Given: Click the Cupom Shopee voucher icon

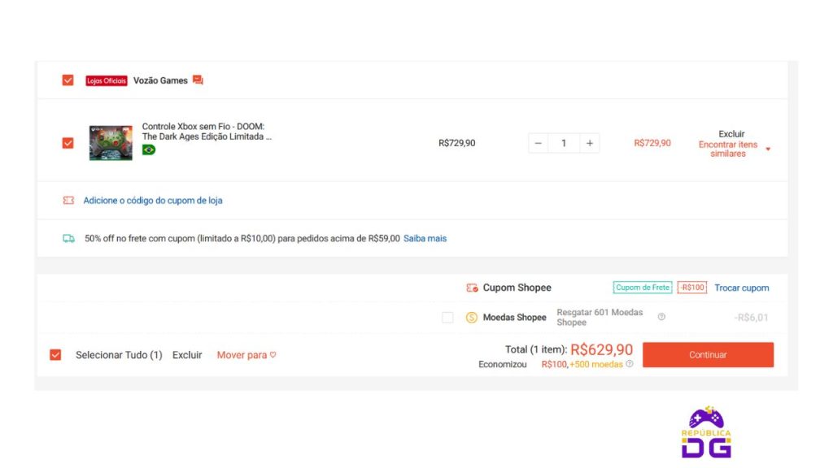Looking at the screenshot, I should point(472,288).
